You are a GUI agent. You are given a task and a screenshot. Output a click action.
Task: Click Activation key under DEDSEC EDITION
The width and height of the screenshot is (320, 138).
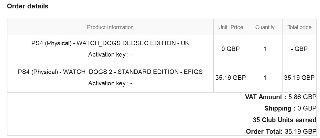click(110, 55)
